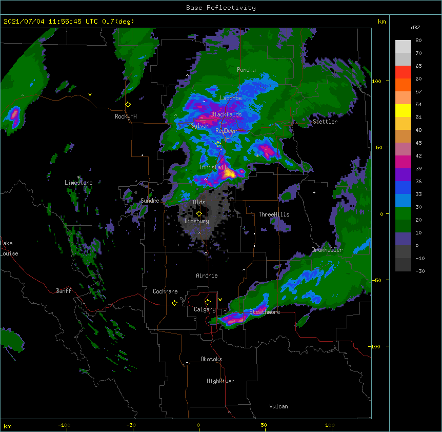Pick the red 60-65 dBZ legend band
Image resolution: width=442 pixels, height=432 pixels.
coord(403,72)
